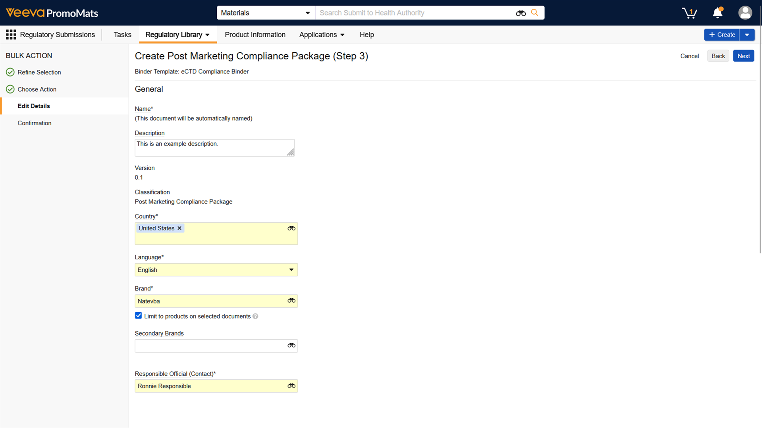
Task: Click binoculars icon in top search bar
Action: pos(521,13)
